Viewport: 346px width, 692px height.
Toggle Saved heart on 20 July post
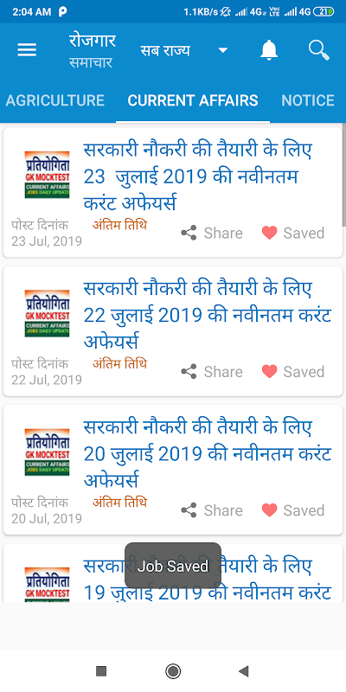(293, 510)
